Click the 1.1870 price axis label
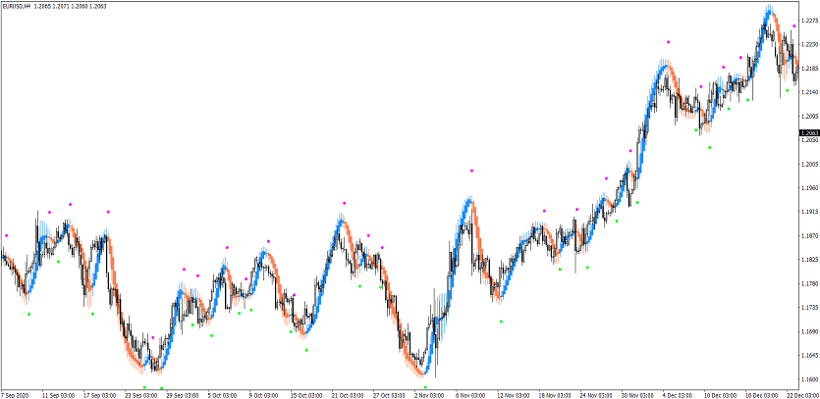This screenshot has width=820, height=399. [809, 236]
